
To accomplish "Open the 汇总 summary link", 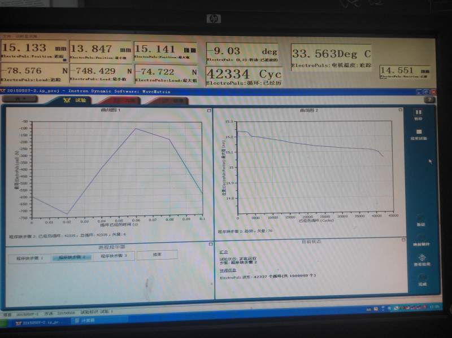I will [223, 252].
